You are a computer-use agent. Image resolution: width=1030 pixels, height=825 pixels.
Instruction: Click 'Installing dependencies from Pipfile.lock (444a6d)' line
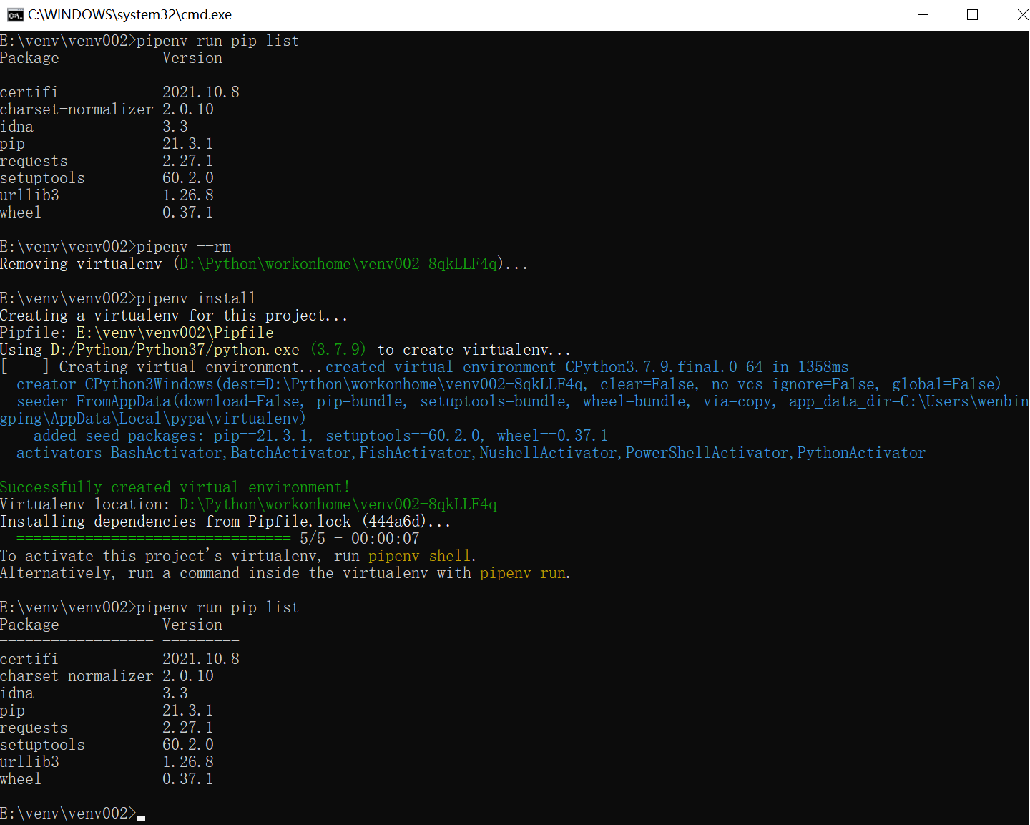(x=225, y=522)
